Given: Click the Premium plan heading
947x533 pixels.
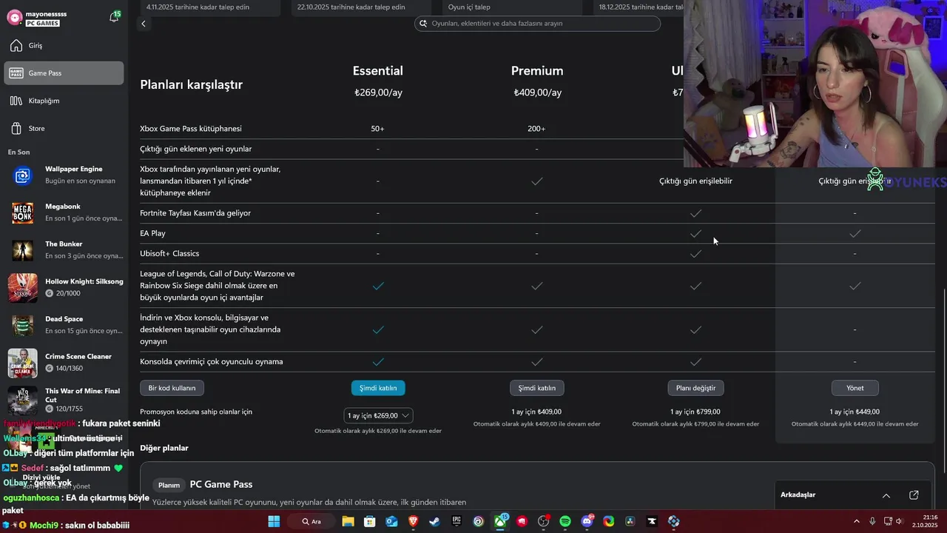Looking at the screenshot, I should pyautogui.click(x=537, y=71).
